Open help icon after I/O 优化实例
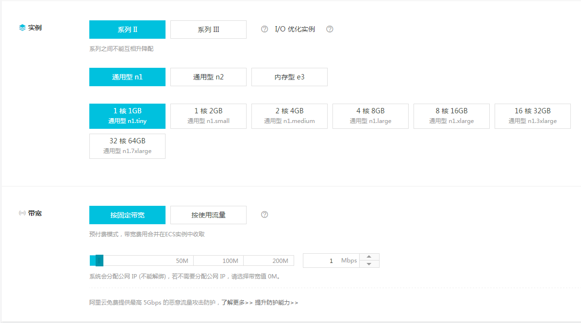The width and height of the screenshot is (581, 323). point(330,29)
